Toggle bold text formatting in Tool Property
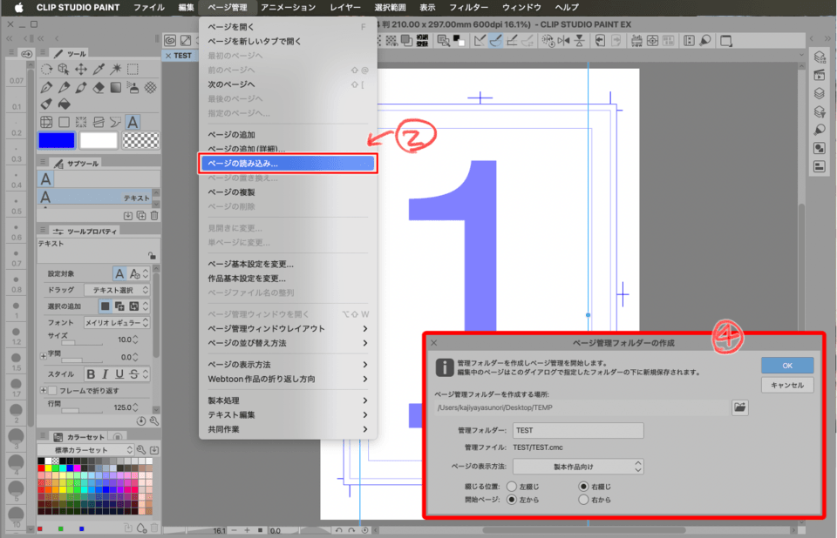Image resolution: width=837 pixels, height=538 pixels. pyautogui.click(x=91, y=371)
